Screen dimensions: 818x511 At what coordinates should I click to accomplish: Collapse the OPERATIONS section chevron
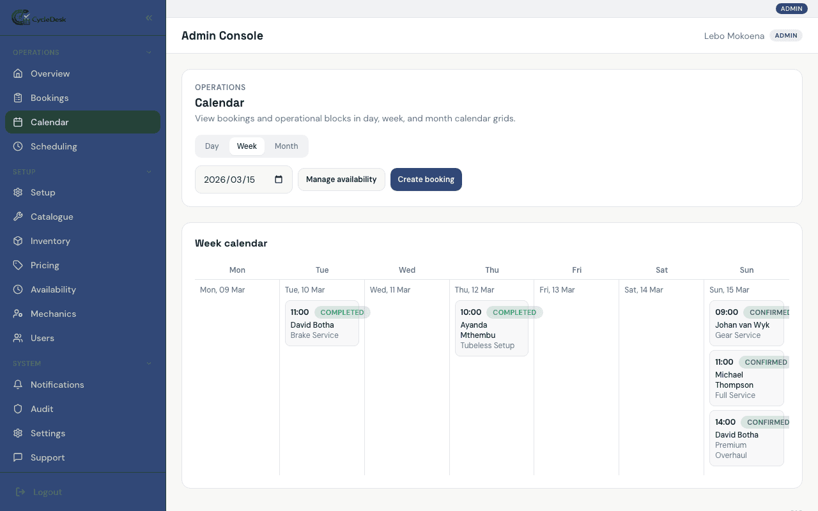coord(148,52)
